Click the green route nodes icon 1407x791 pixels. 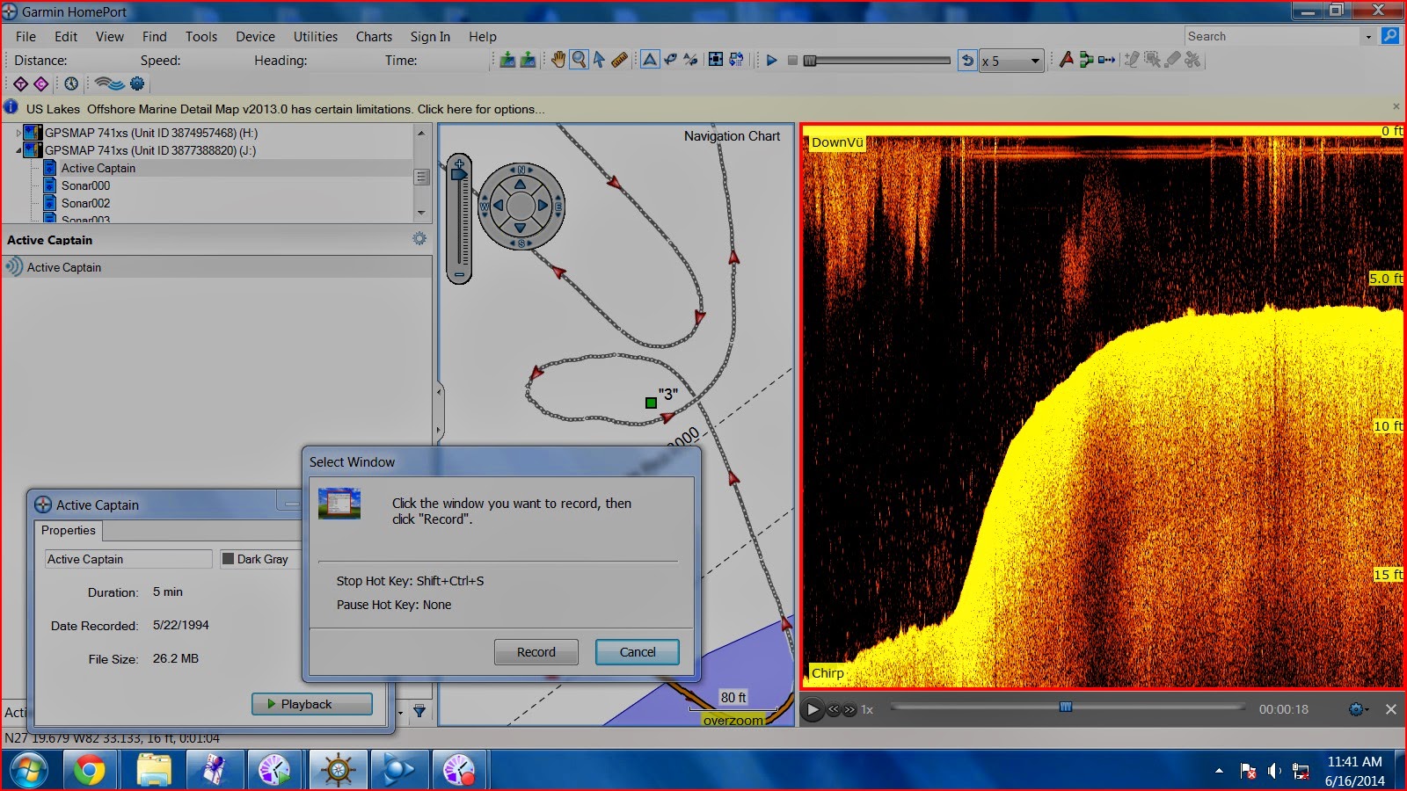[1087, 60]
